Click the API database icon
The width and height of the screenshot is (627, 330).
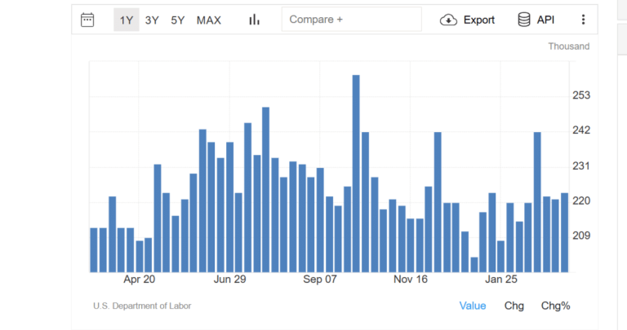(524, 20)
